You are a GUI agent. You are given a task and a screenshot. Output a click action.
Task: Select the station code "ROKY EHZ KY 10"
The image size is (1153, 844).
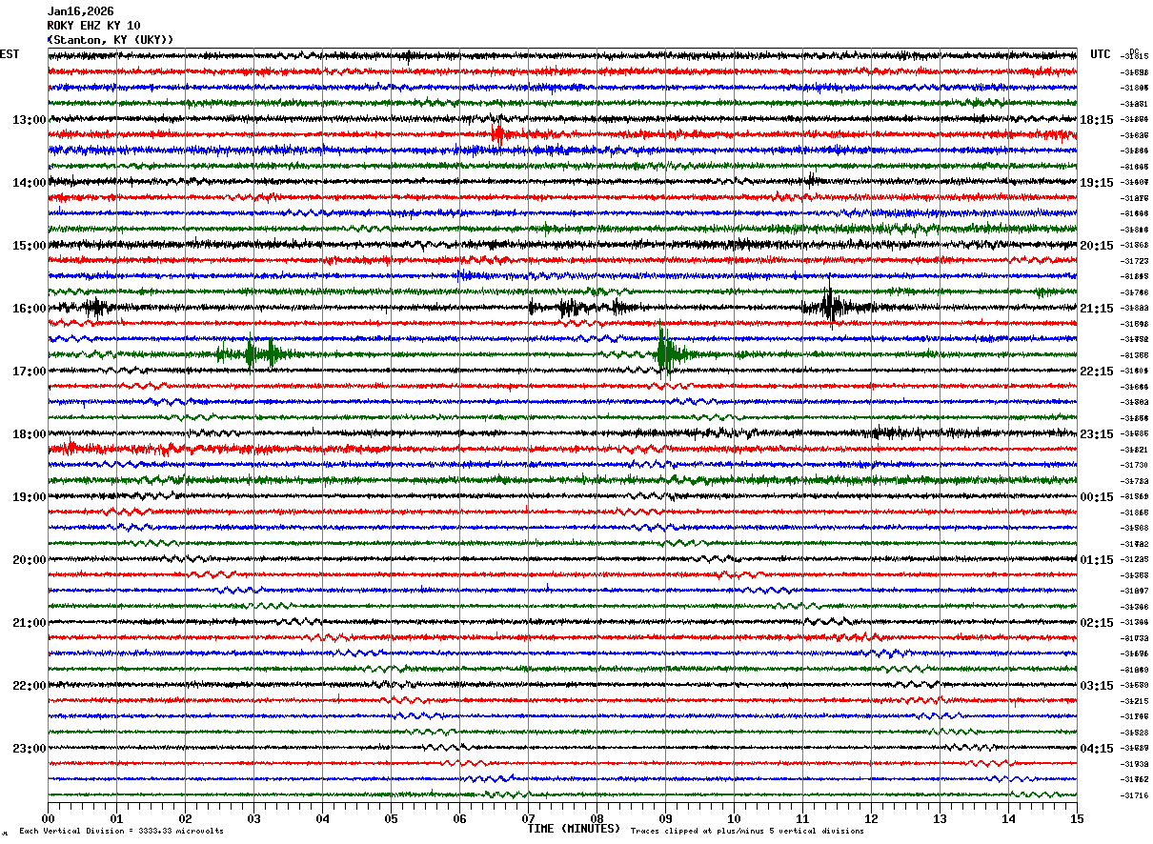pos(93,26)
